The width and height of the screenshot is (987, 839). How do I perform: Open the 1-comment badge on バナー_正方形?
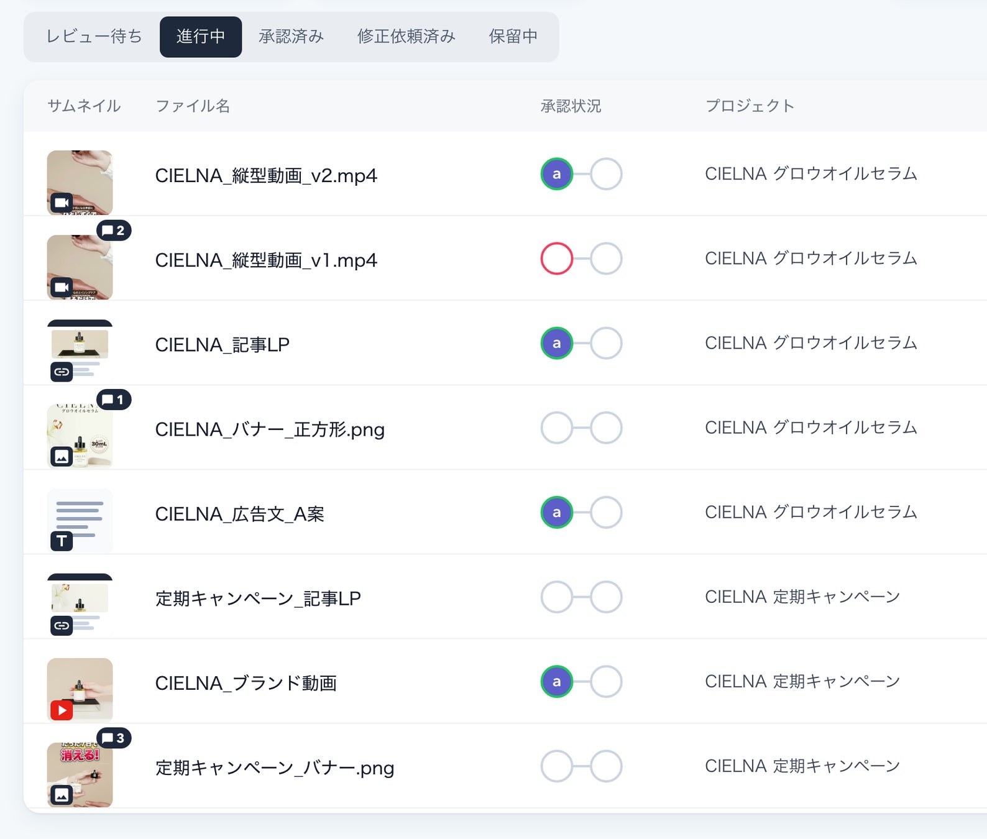[114, 400]
